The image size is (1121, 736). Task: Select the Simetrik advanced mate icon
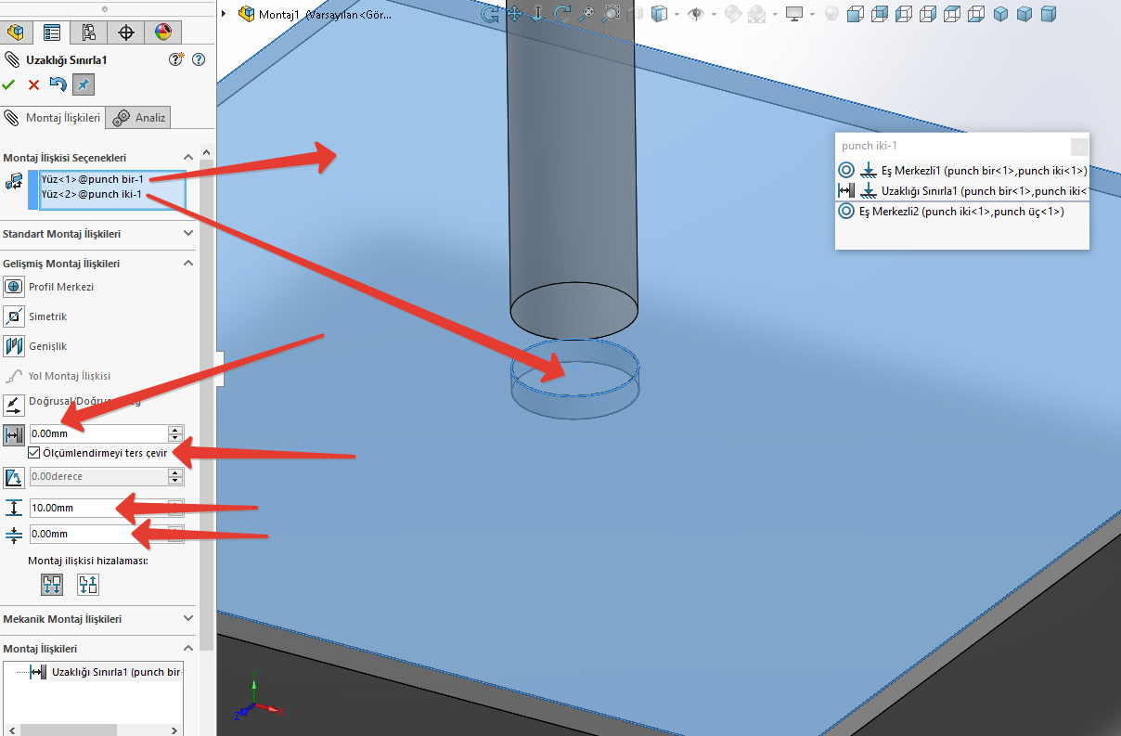point(13,316)
